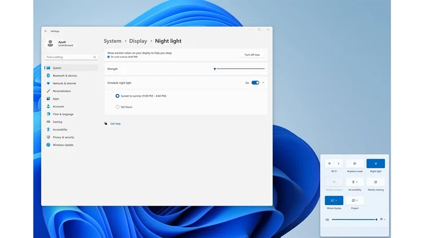Go to the Display breadcrumb

click(x=138, y=41)
